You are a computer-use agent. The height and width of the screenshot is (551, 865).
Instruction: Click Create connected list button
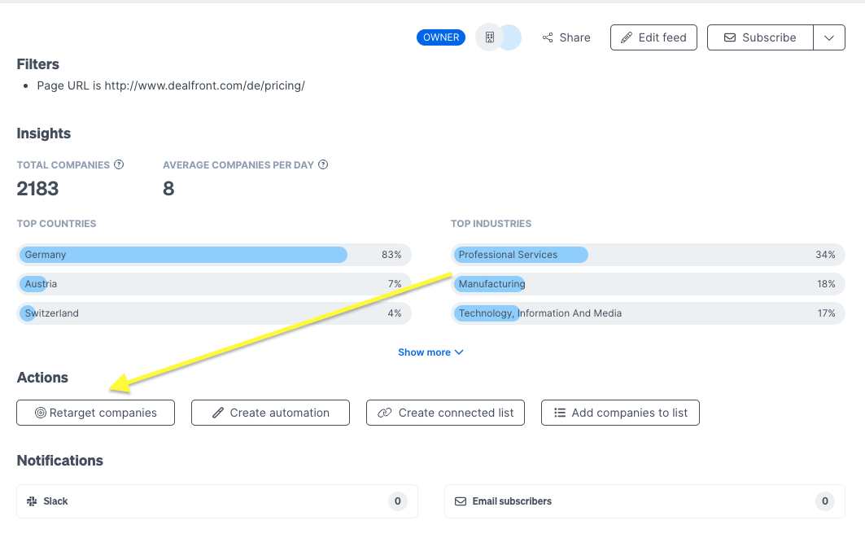click(445, 413)
